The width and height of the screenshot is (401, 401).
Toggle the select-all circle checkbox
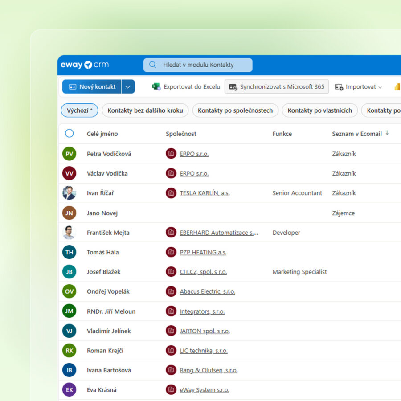[69, 133]
